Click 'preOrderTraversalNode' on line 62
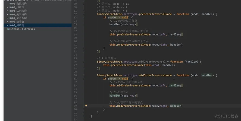 (x=155, y=14)
